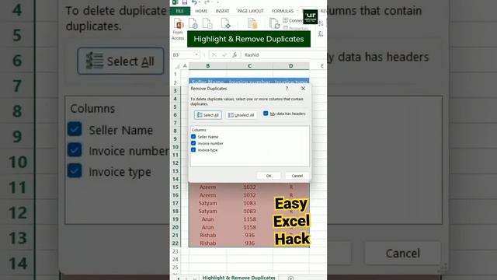The width and height of the screenshot is (497, 280).
Task: Uncheck the Invoice type column checkbox
Action: tap(193, 150)
